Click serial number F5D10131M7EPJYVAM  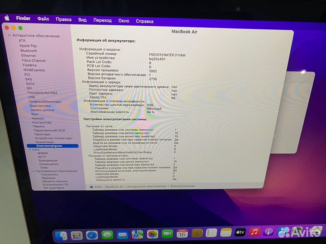coord(167,55)
